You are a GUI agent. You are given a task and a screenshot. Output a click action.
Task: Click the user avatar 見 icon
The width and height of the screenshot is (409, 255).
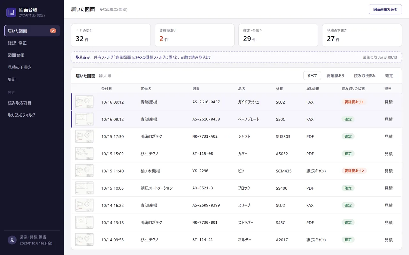click(x=12, y=240)
